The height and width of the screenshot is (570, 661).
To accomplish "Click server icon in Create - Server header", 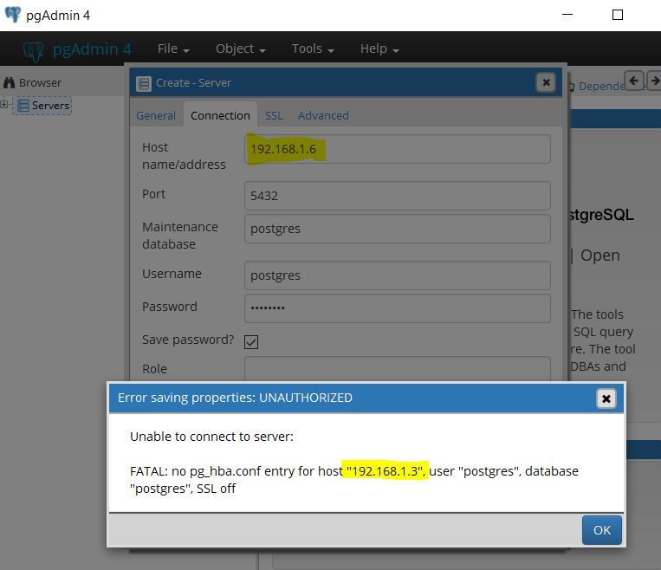I will (144, 83).
